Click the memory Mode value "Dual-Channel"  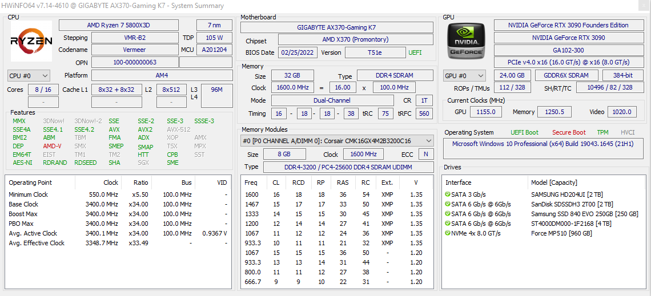(x=332, y=100)
